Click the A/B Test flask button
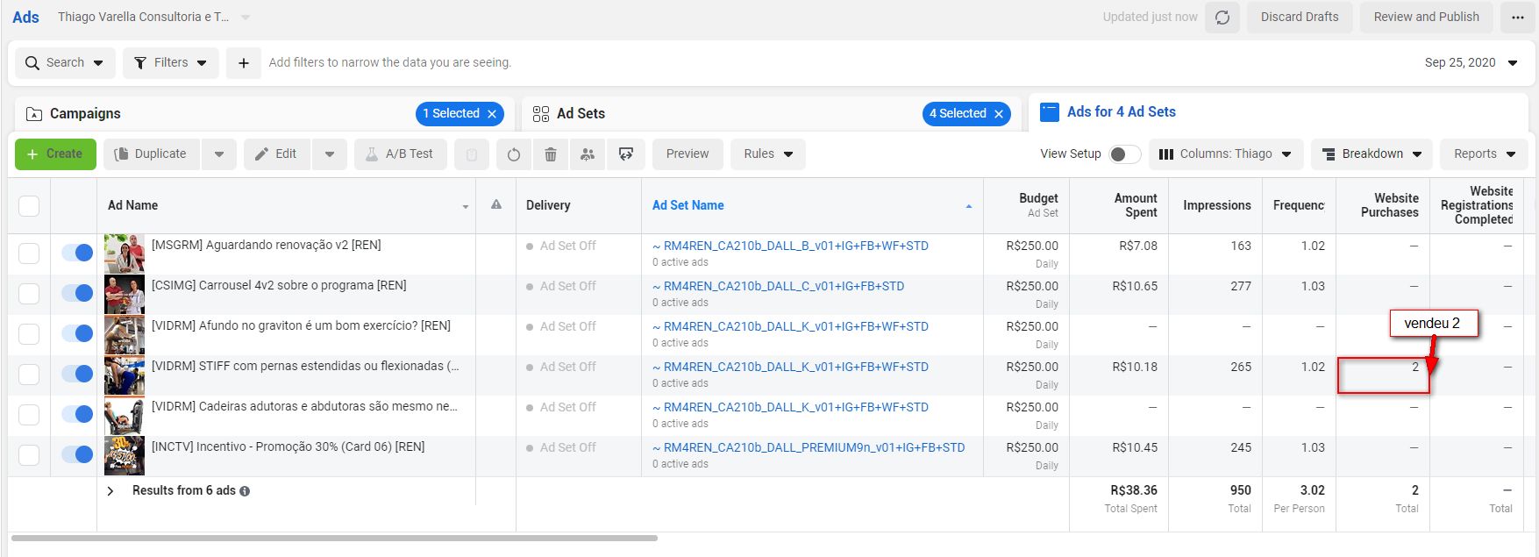Viewport: 1539px width, 557px height. tap(400, 154)
